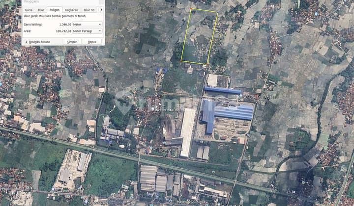Click the area value 100.742,08
The height and width of the screenshot is (206, 354).
(x=63, y=31)
